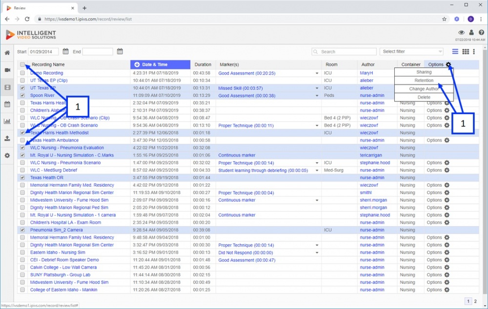Select the Review browser tab
Image resolution: width=488 pixels, height=309 pixels.
click(x=39, y=8)
